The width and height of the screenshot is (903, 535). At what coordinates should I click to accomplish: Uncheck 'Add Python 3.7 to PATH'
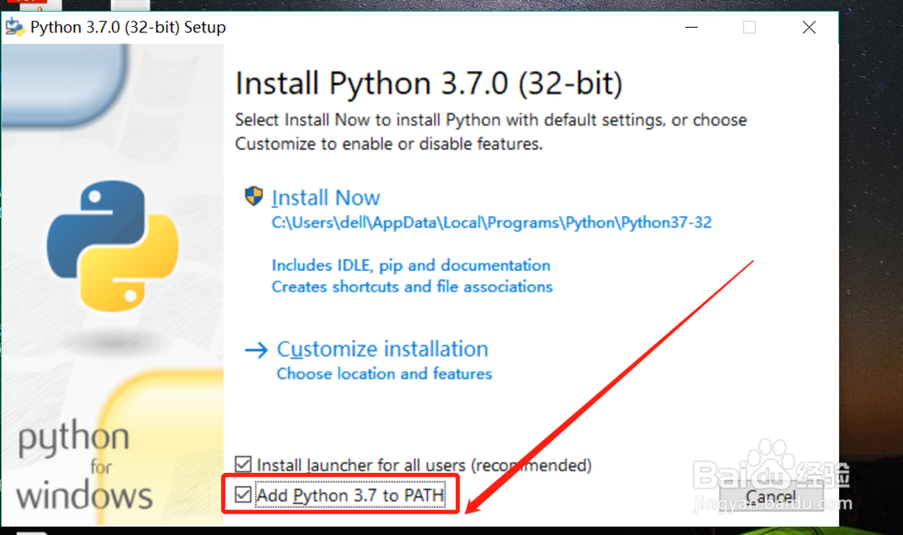(243, 494)
